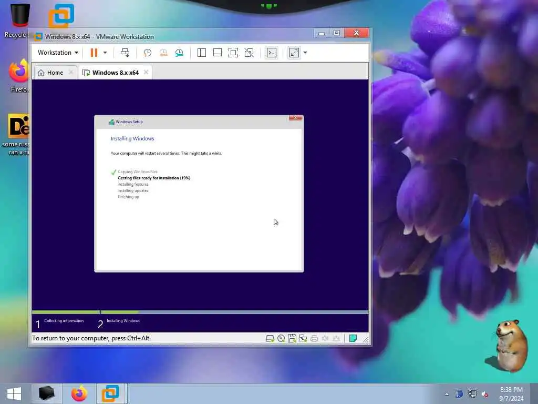Viewport: 538px width, 404px height.
Task: Click the USB device status icon
Action: pyautogui.click(x=336, y=338)
